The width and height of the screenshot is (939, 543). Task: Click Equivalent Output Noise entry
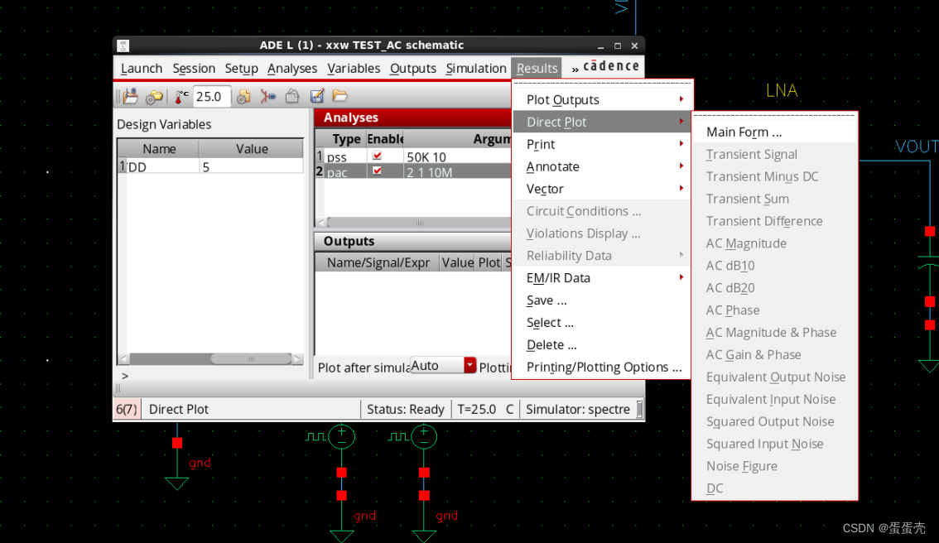tap(774, 377)
